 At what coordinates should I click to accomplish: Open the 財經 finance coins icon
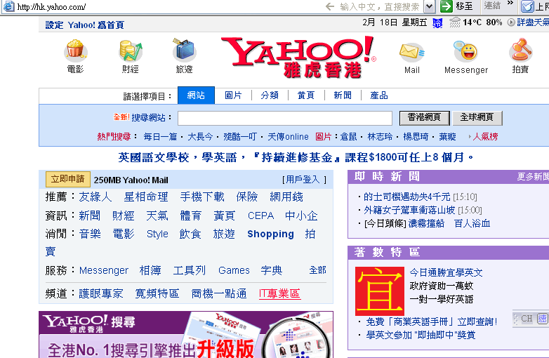(131, 51)
